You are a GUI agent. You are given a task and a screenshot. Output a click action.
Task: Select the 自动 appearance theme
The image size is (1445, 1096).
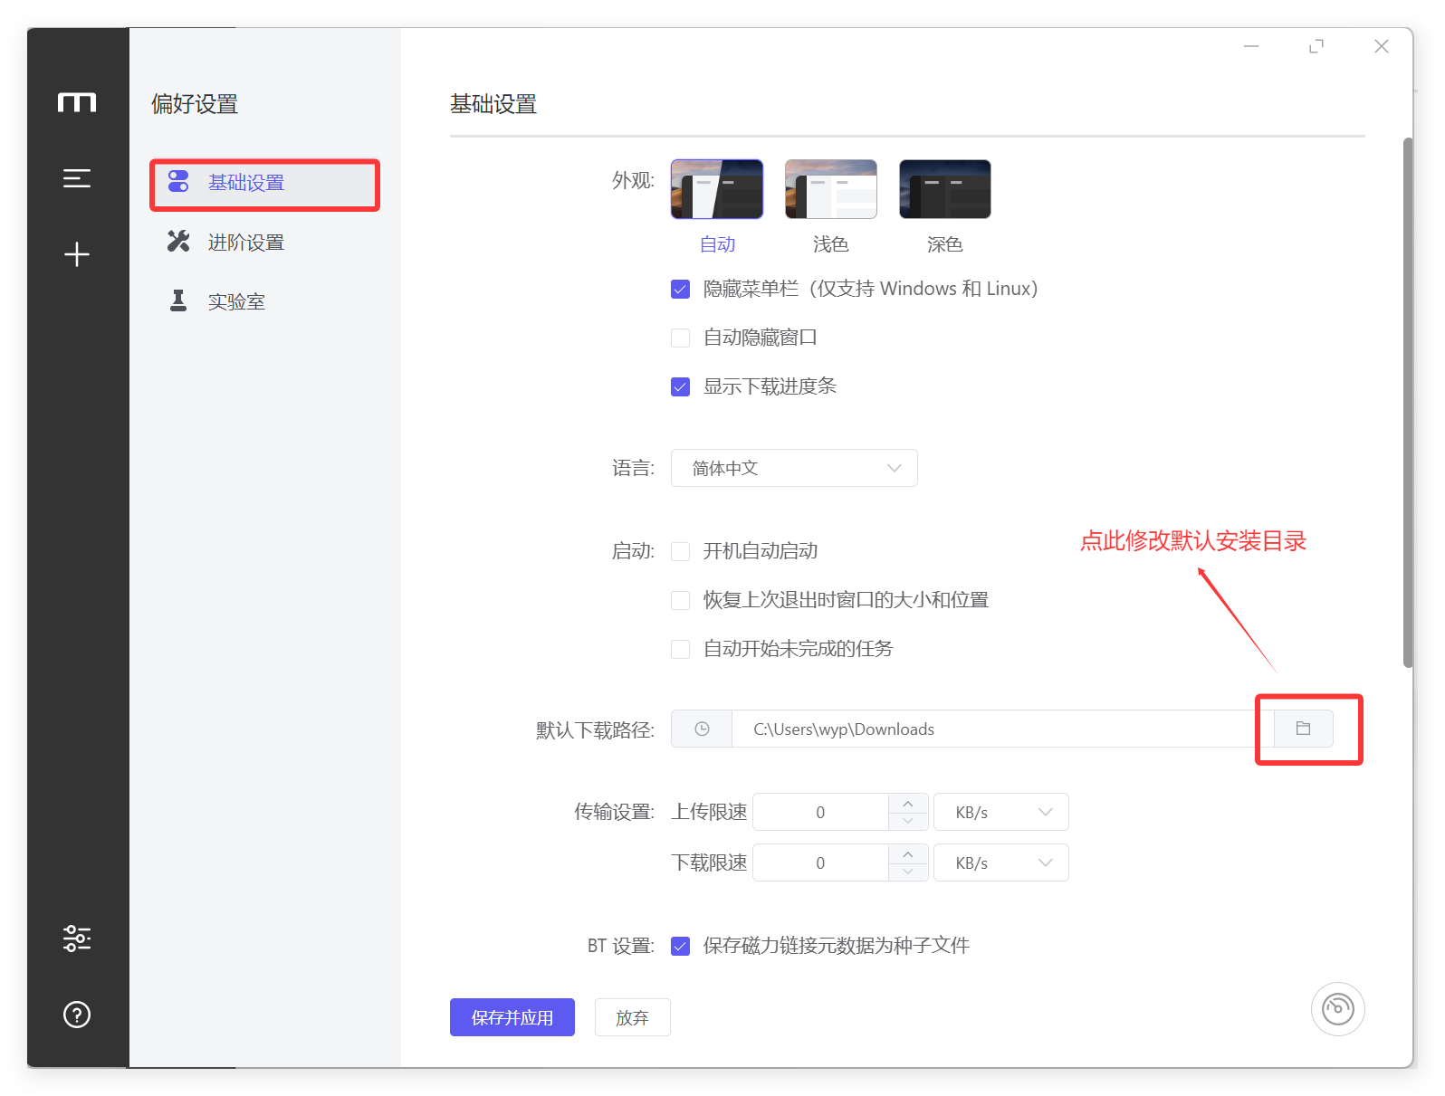coord(717,207)
